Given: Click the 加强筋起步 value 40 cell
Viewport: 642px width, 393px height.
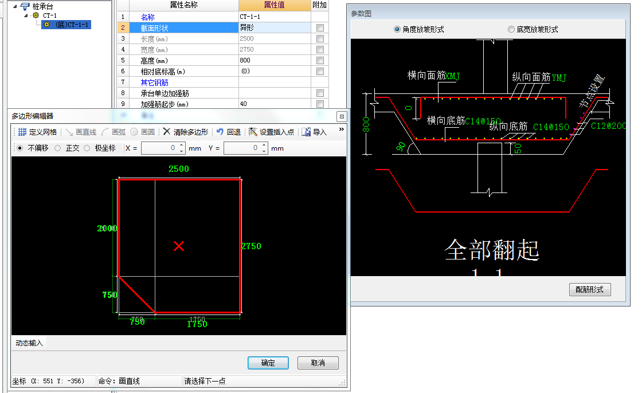Looking at the screenshot, I should pos(275,104).
